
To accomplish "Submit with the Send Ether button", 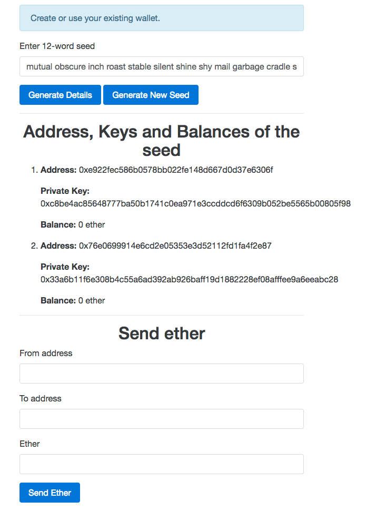I will [x=50, y=493].
